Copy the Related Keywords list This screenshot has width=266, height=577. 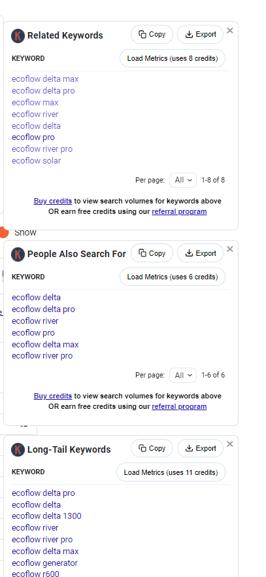152,34
